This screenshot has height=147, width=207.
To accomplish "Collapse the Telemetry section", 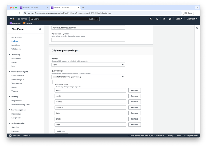I will pos(9,54).
